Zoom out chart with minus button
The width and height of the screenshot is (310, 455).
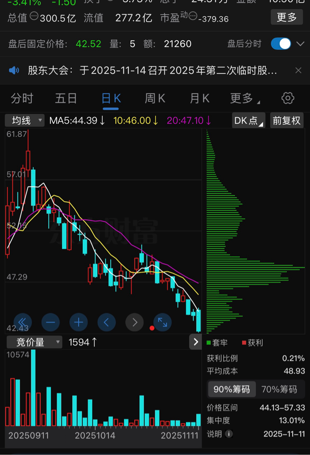click(x=50, y=322)
